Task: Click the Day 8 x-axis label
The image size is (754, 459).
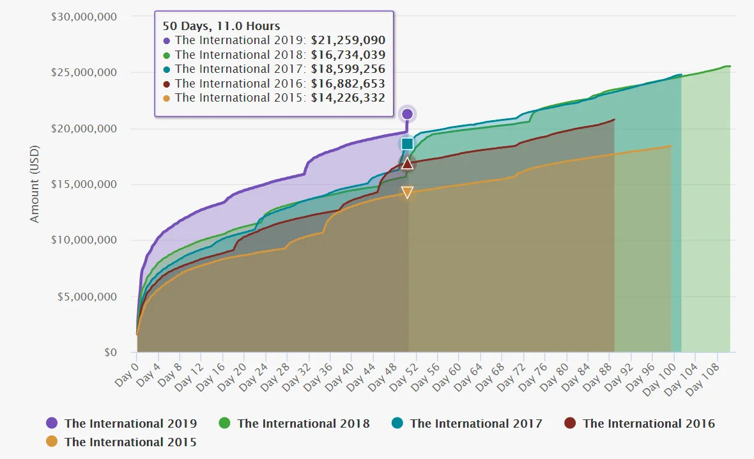Action: pyautogui.click(x=169, y=375)
